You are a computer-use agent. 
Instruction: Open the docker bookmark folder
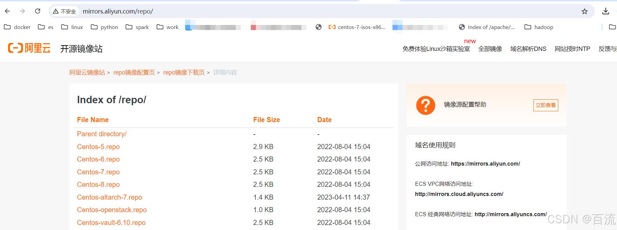(x=17, y=27)
